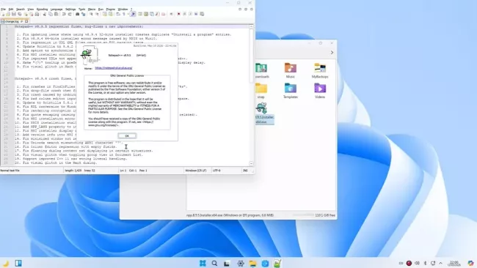This screenshot has height=268, width=477.
Task: Stop macro recording toolbar icon
Action: coord(184,14)
